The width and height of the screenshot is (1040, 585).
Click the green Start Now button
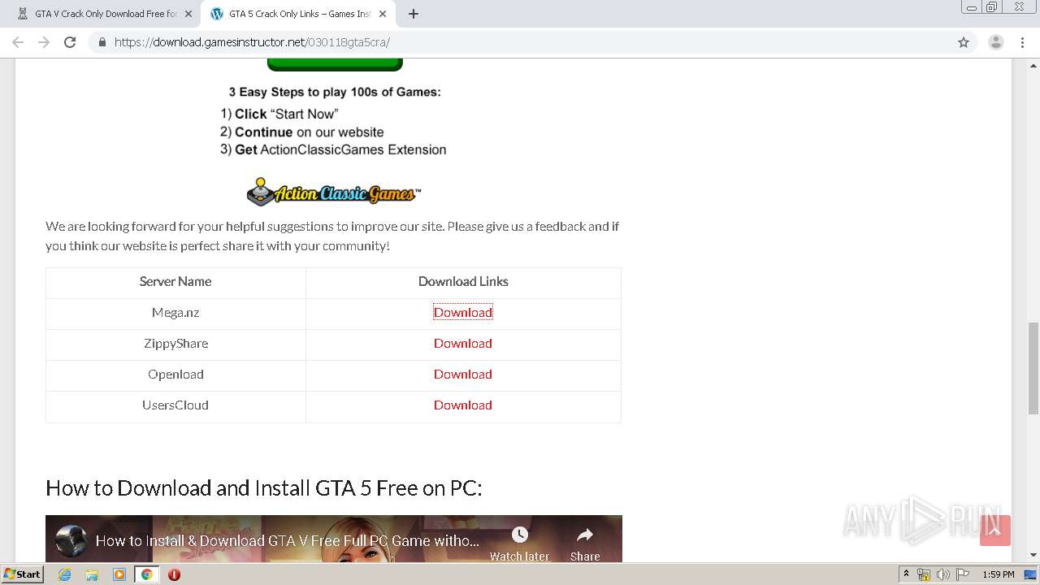[x=335, y=64]
